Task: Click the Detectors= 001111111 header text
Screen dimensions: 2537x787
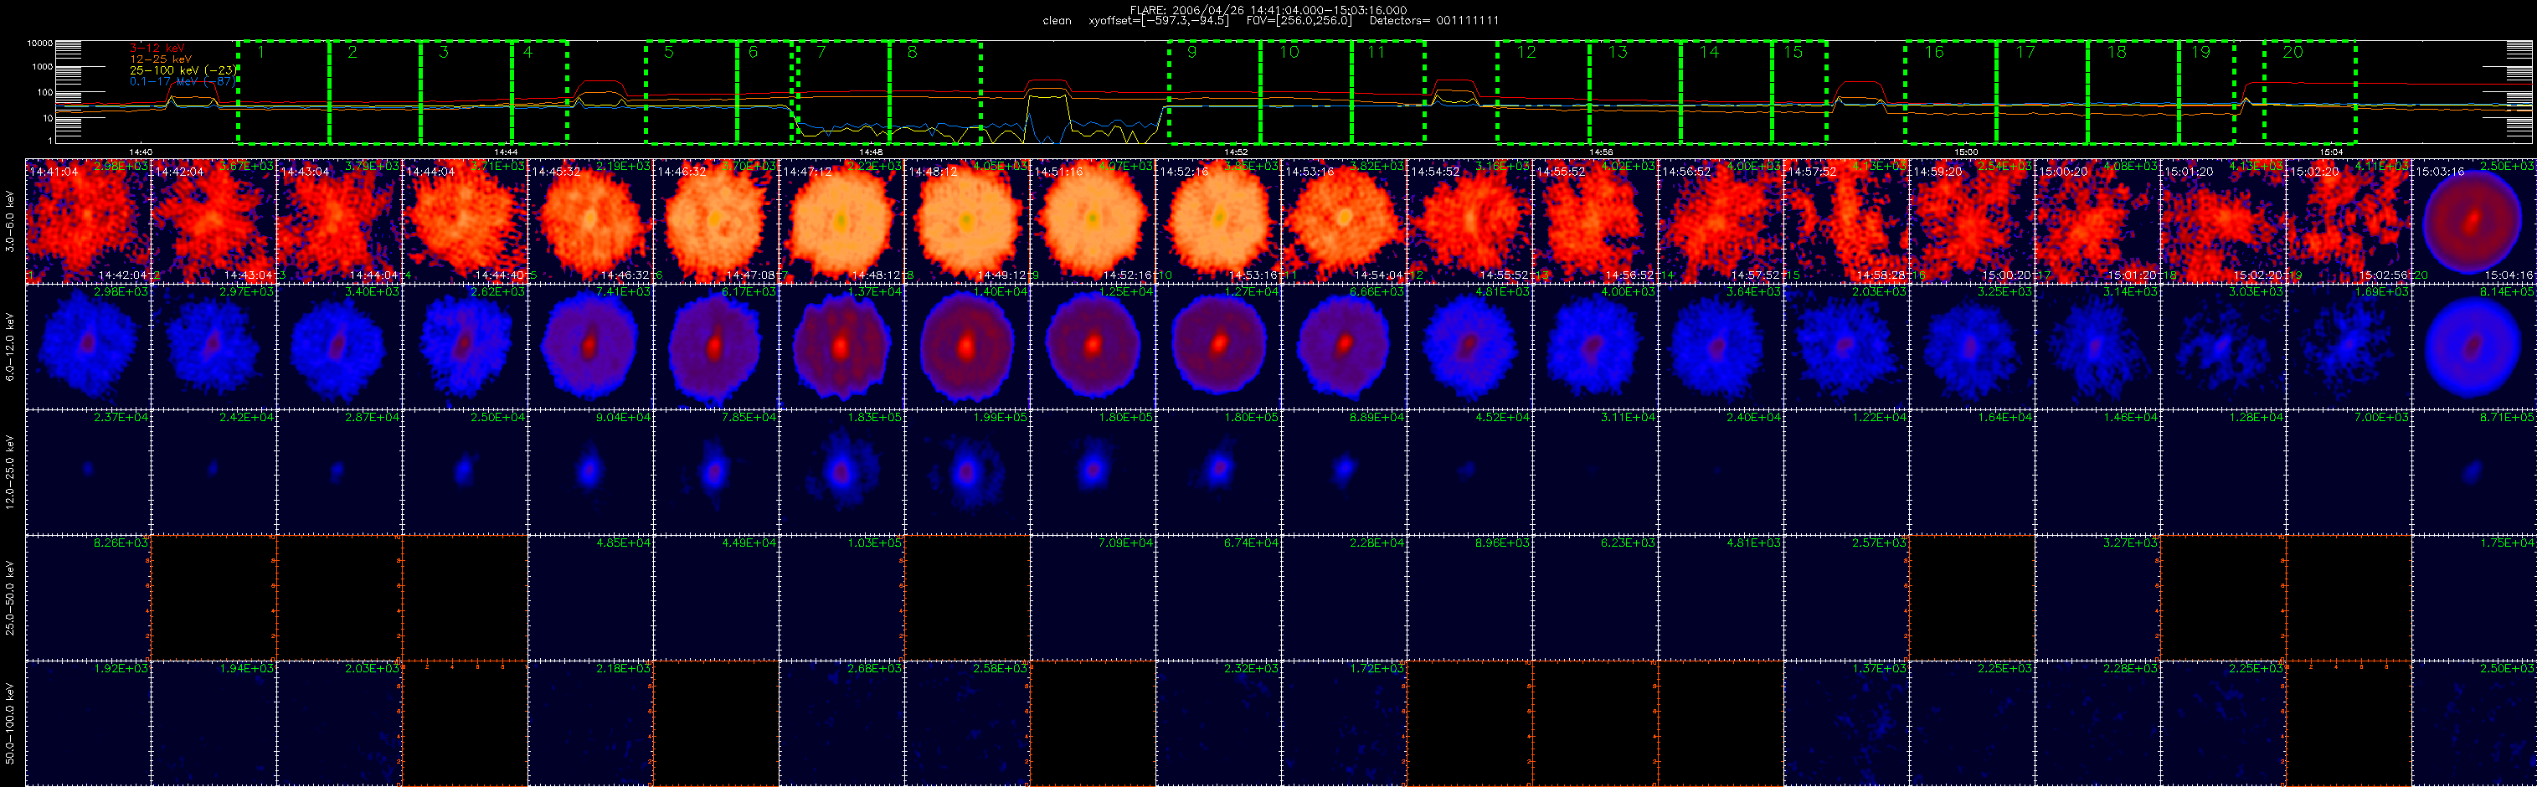Action: [1434, 21]
